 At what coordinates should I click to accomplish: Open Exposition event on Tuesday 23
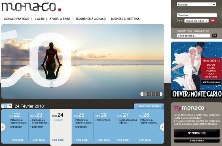pos(37,127)
